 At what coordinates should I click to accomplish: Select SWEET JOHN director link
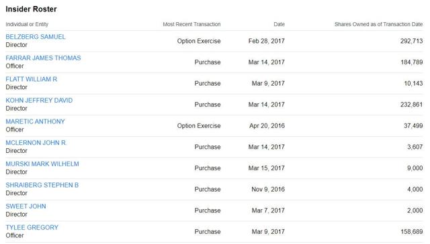[26, 206]
